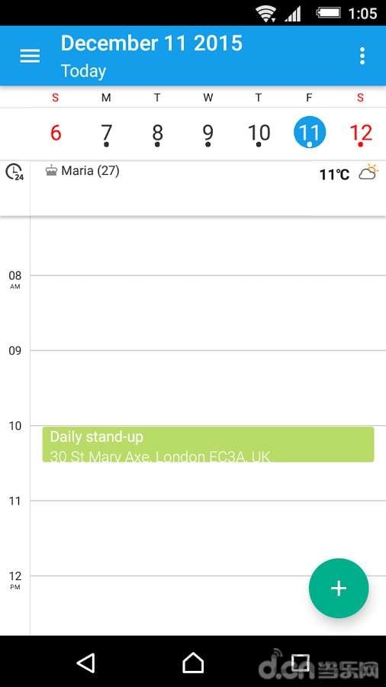Open the three-dot overflow menu
The image size is (386, 687).
click(362, 56)
